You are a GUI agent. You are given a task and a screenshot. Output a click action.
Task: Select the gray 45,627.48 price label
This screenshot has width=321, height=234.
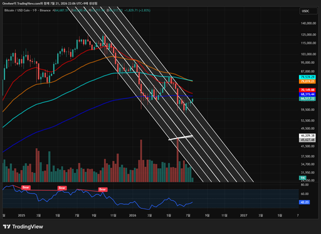click(307, 140)
